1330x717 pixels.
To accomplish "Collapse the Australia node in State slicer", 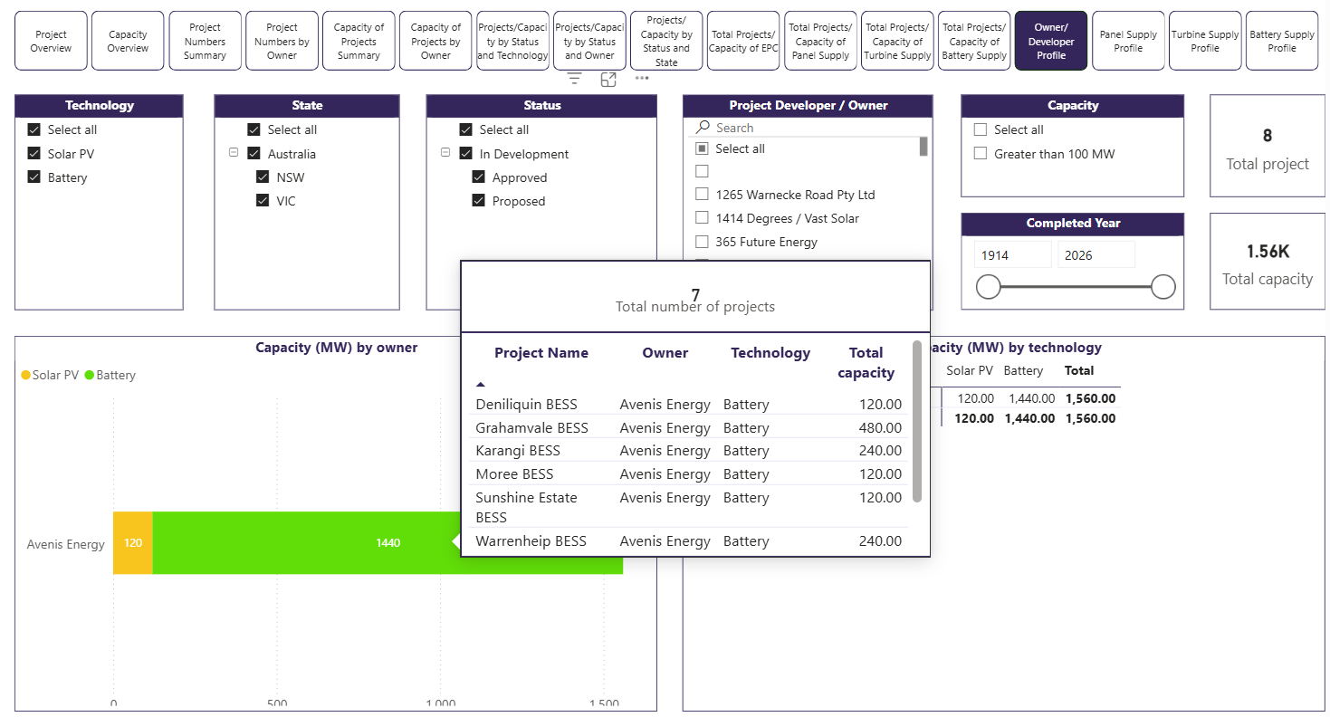I will click(x=234, y=153).
